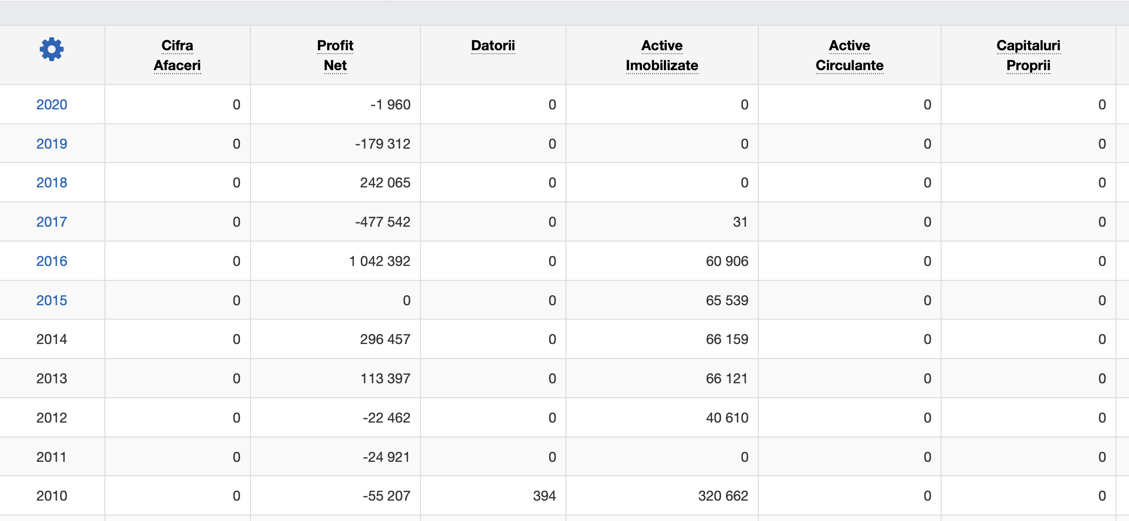Click the 242 065 profit net value
This screenshot has width=1129, height=521.
385,182
